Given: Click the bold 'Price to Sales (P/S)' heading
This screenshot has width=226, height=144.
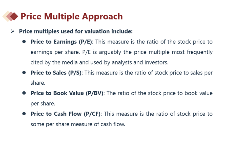Looking at the screenshot, I should point(56,73).
